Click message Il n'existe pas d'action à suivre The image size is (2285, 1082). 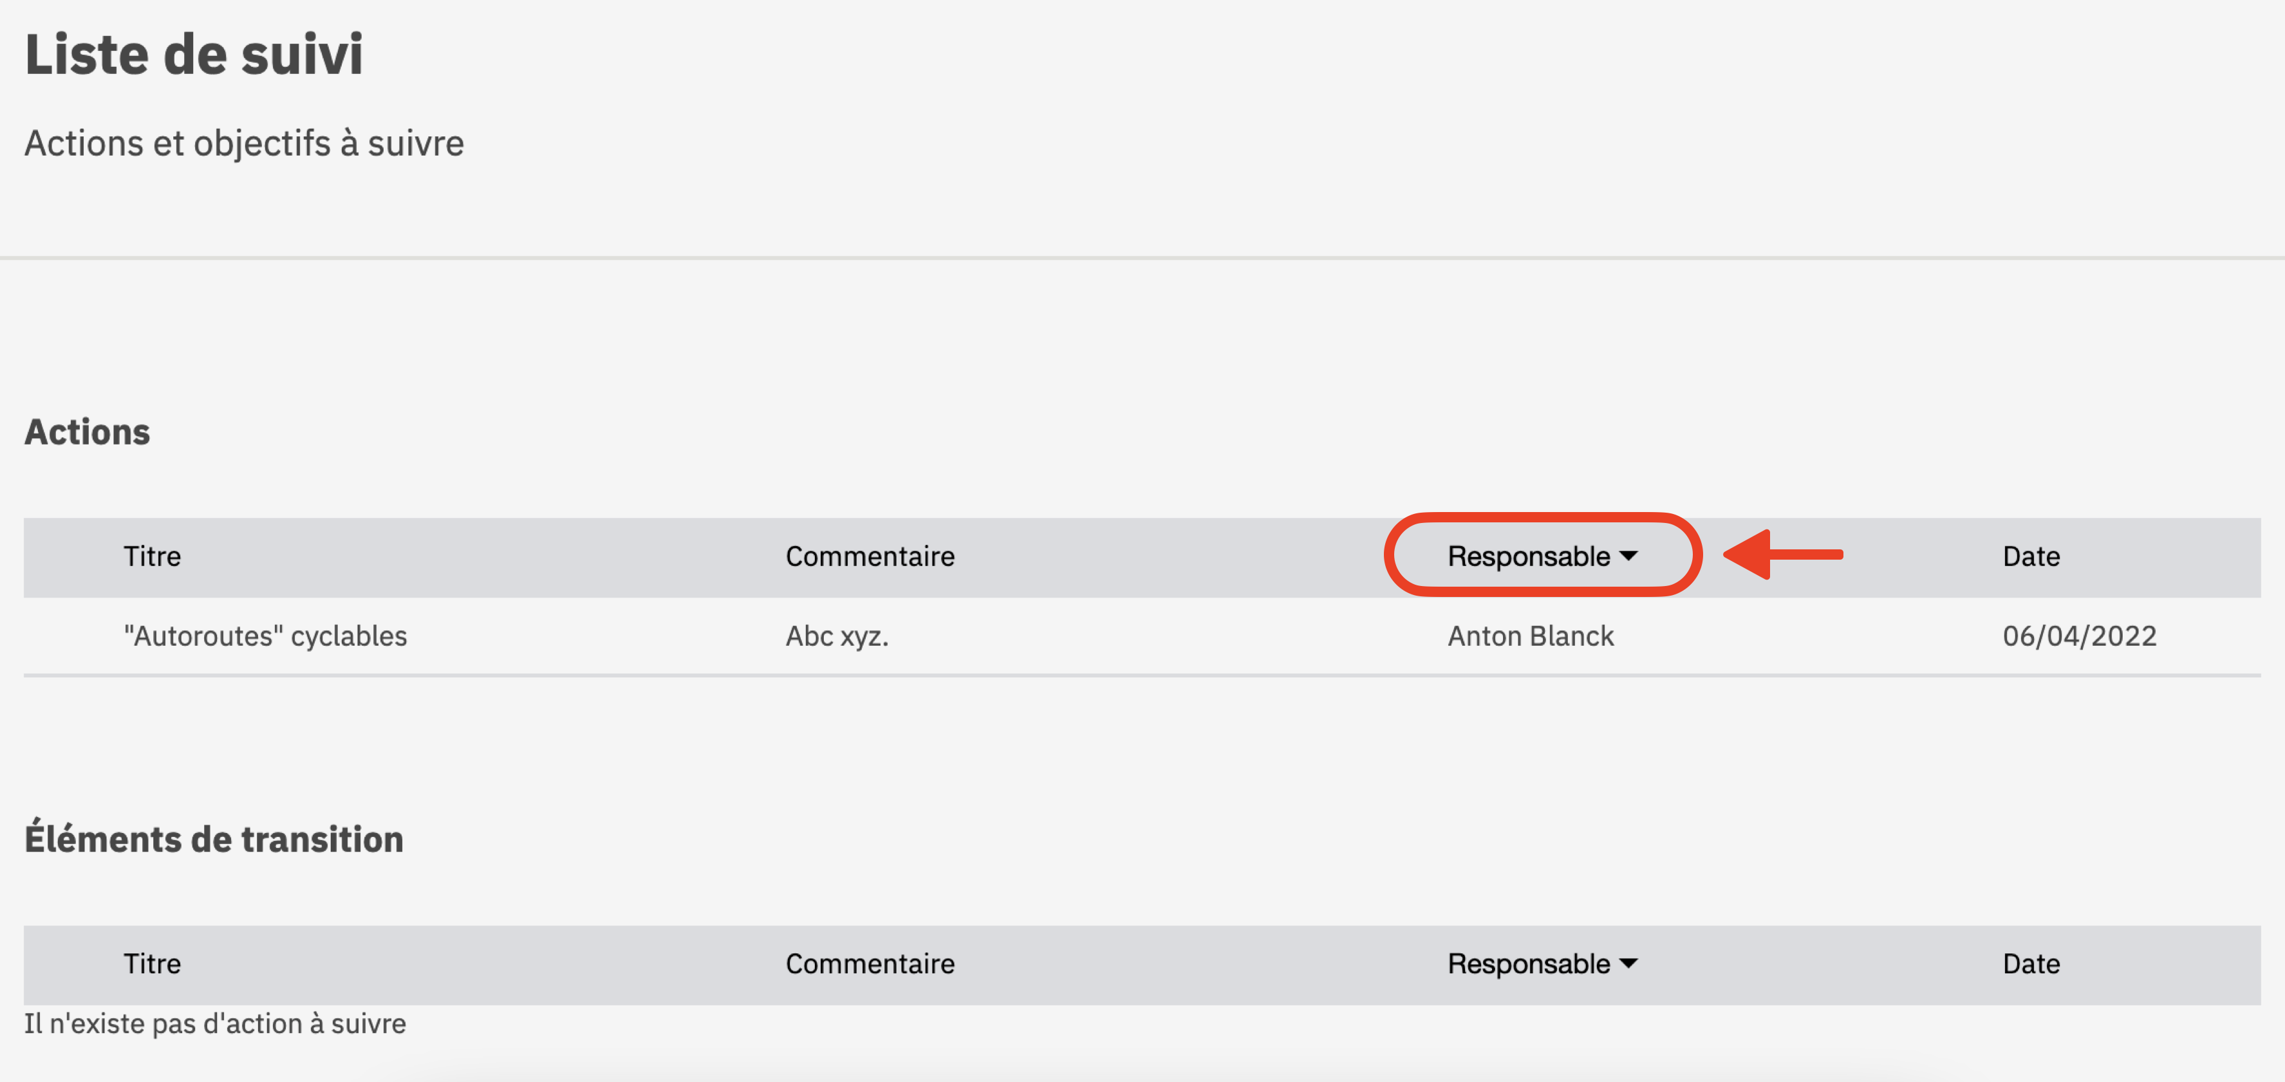[215, 1023]
